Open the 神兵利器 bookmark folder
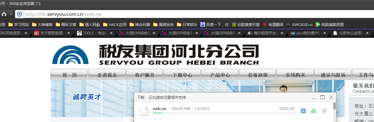 [140, 24]
